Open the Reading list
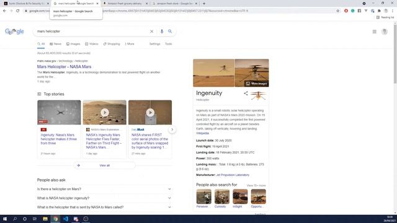 coord(385,17)
